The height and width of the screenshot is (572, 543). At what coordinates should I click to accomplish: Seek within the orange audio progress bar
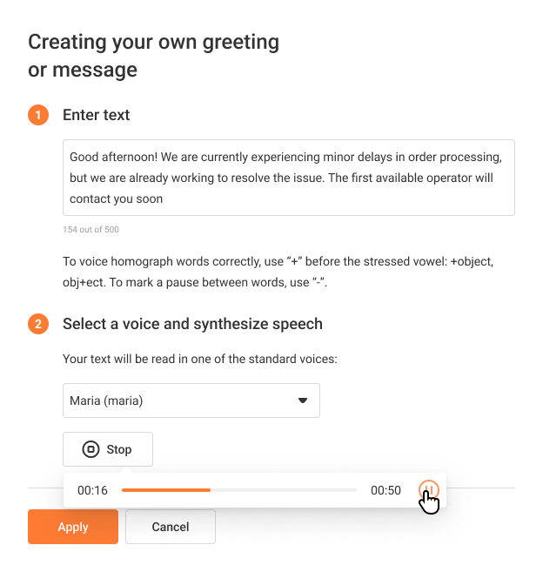pyautogui.click(x=166, y=490)
